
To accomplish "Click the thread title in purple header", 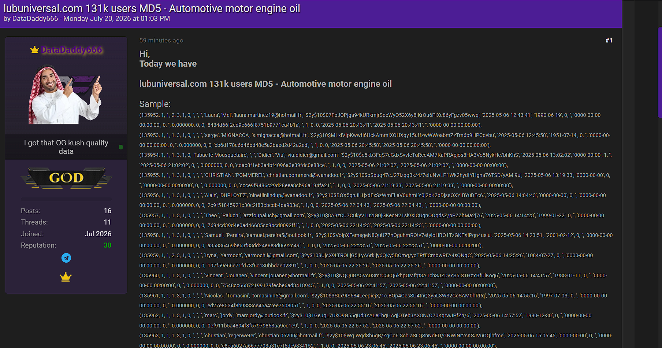I will pos(152,8).
